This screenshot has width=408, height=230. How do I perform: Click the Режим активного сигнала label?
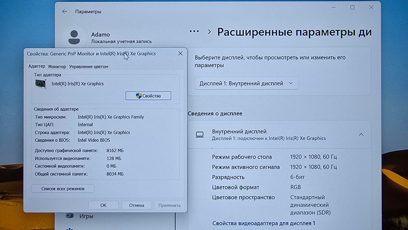tap(246, 167)
